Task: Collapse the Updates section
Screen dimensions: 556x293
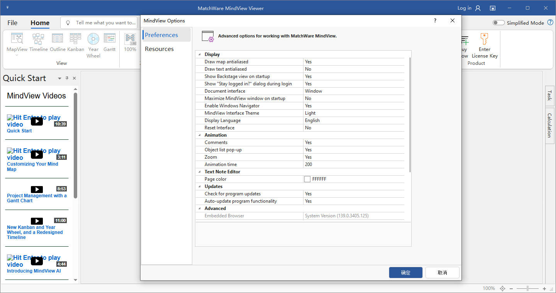Action: (200, 186)
